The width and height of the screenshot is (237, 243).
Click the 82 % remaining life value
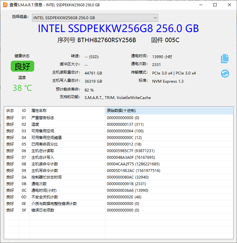click(89, 90)
